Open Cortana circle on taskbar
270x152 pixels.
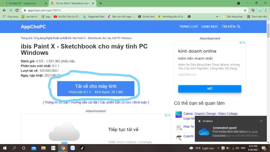click(24, 148)
